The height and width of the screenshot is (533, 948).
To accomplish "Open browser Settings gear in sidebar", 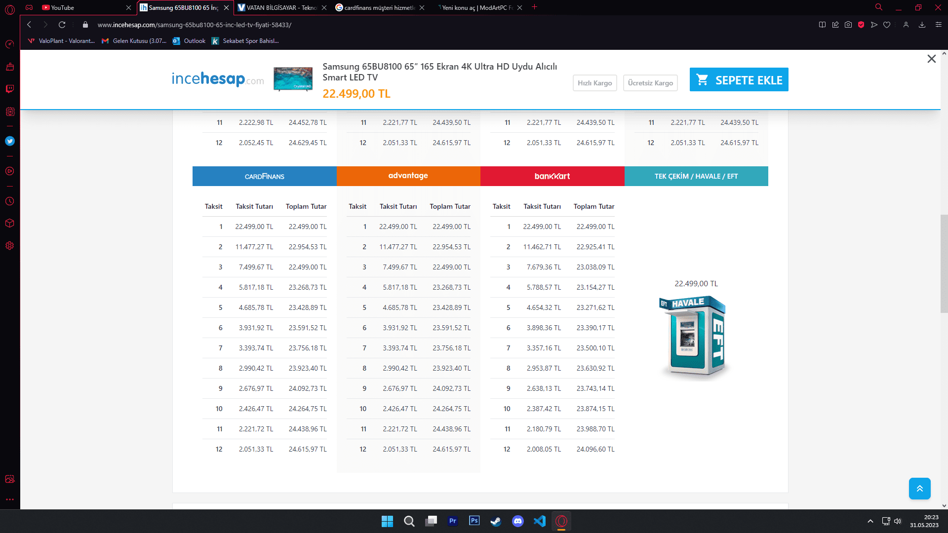I will coord(10,246).
